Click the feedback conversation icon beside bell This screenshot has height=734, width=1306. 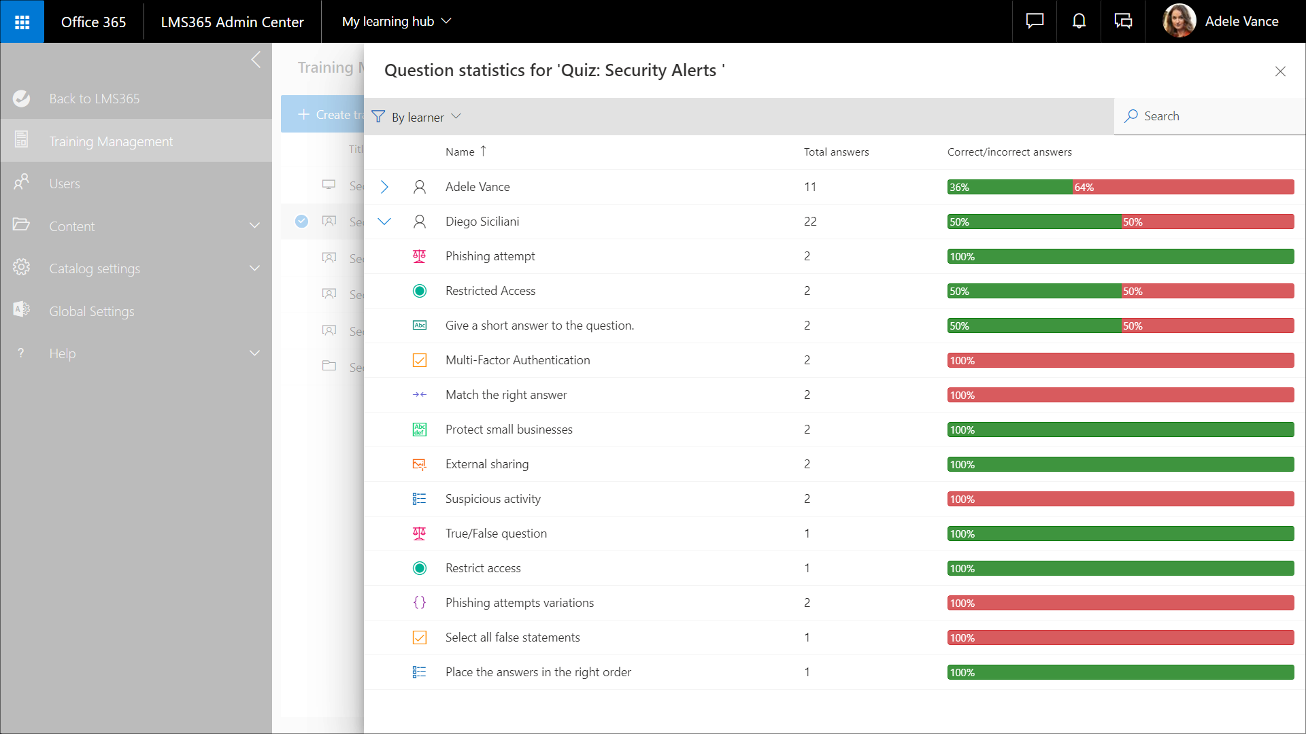(1123, 21)
